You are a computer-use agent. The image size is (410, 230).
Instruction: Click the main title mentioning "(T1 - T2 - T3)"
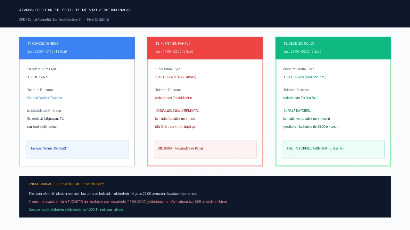(x=75, y=10)
